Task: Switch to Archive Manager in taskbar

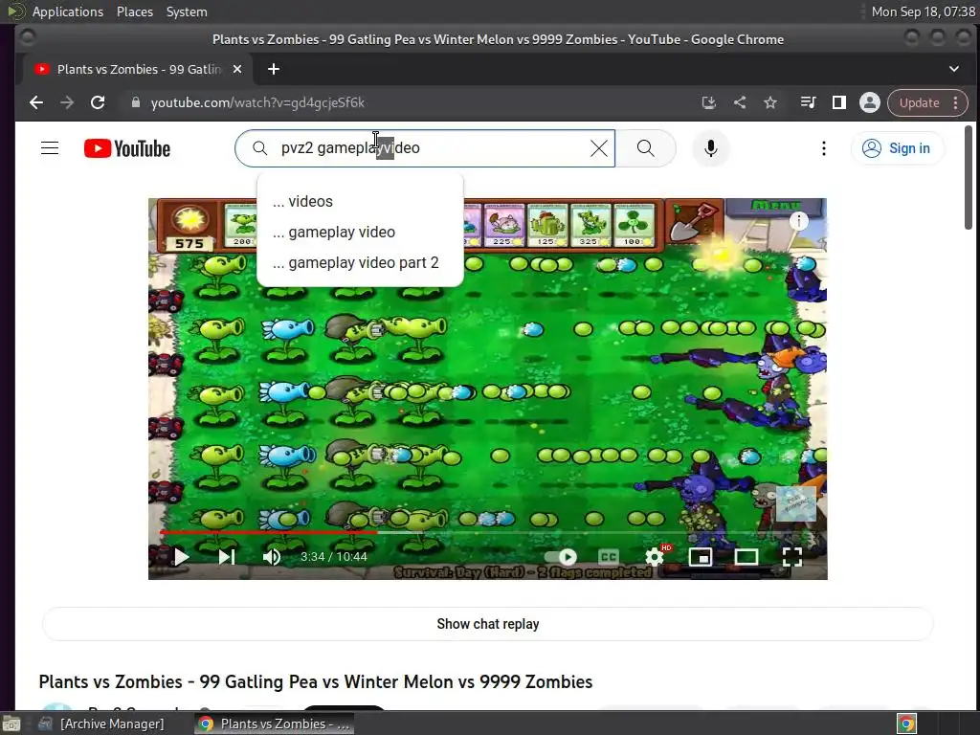Action: (101, 724)
